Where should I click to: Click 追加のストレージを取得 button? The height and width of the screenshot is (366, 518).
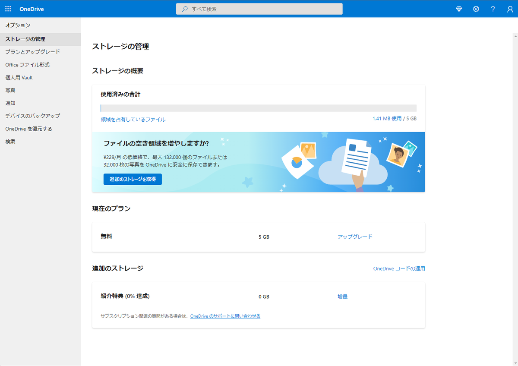[133, 179]
